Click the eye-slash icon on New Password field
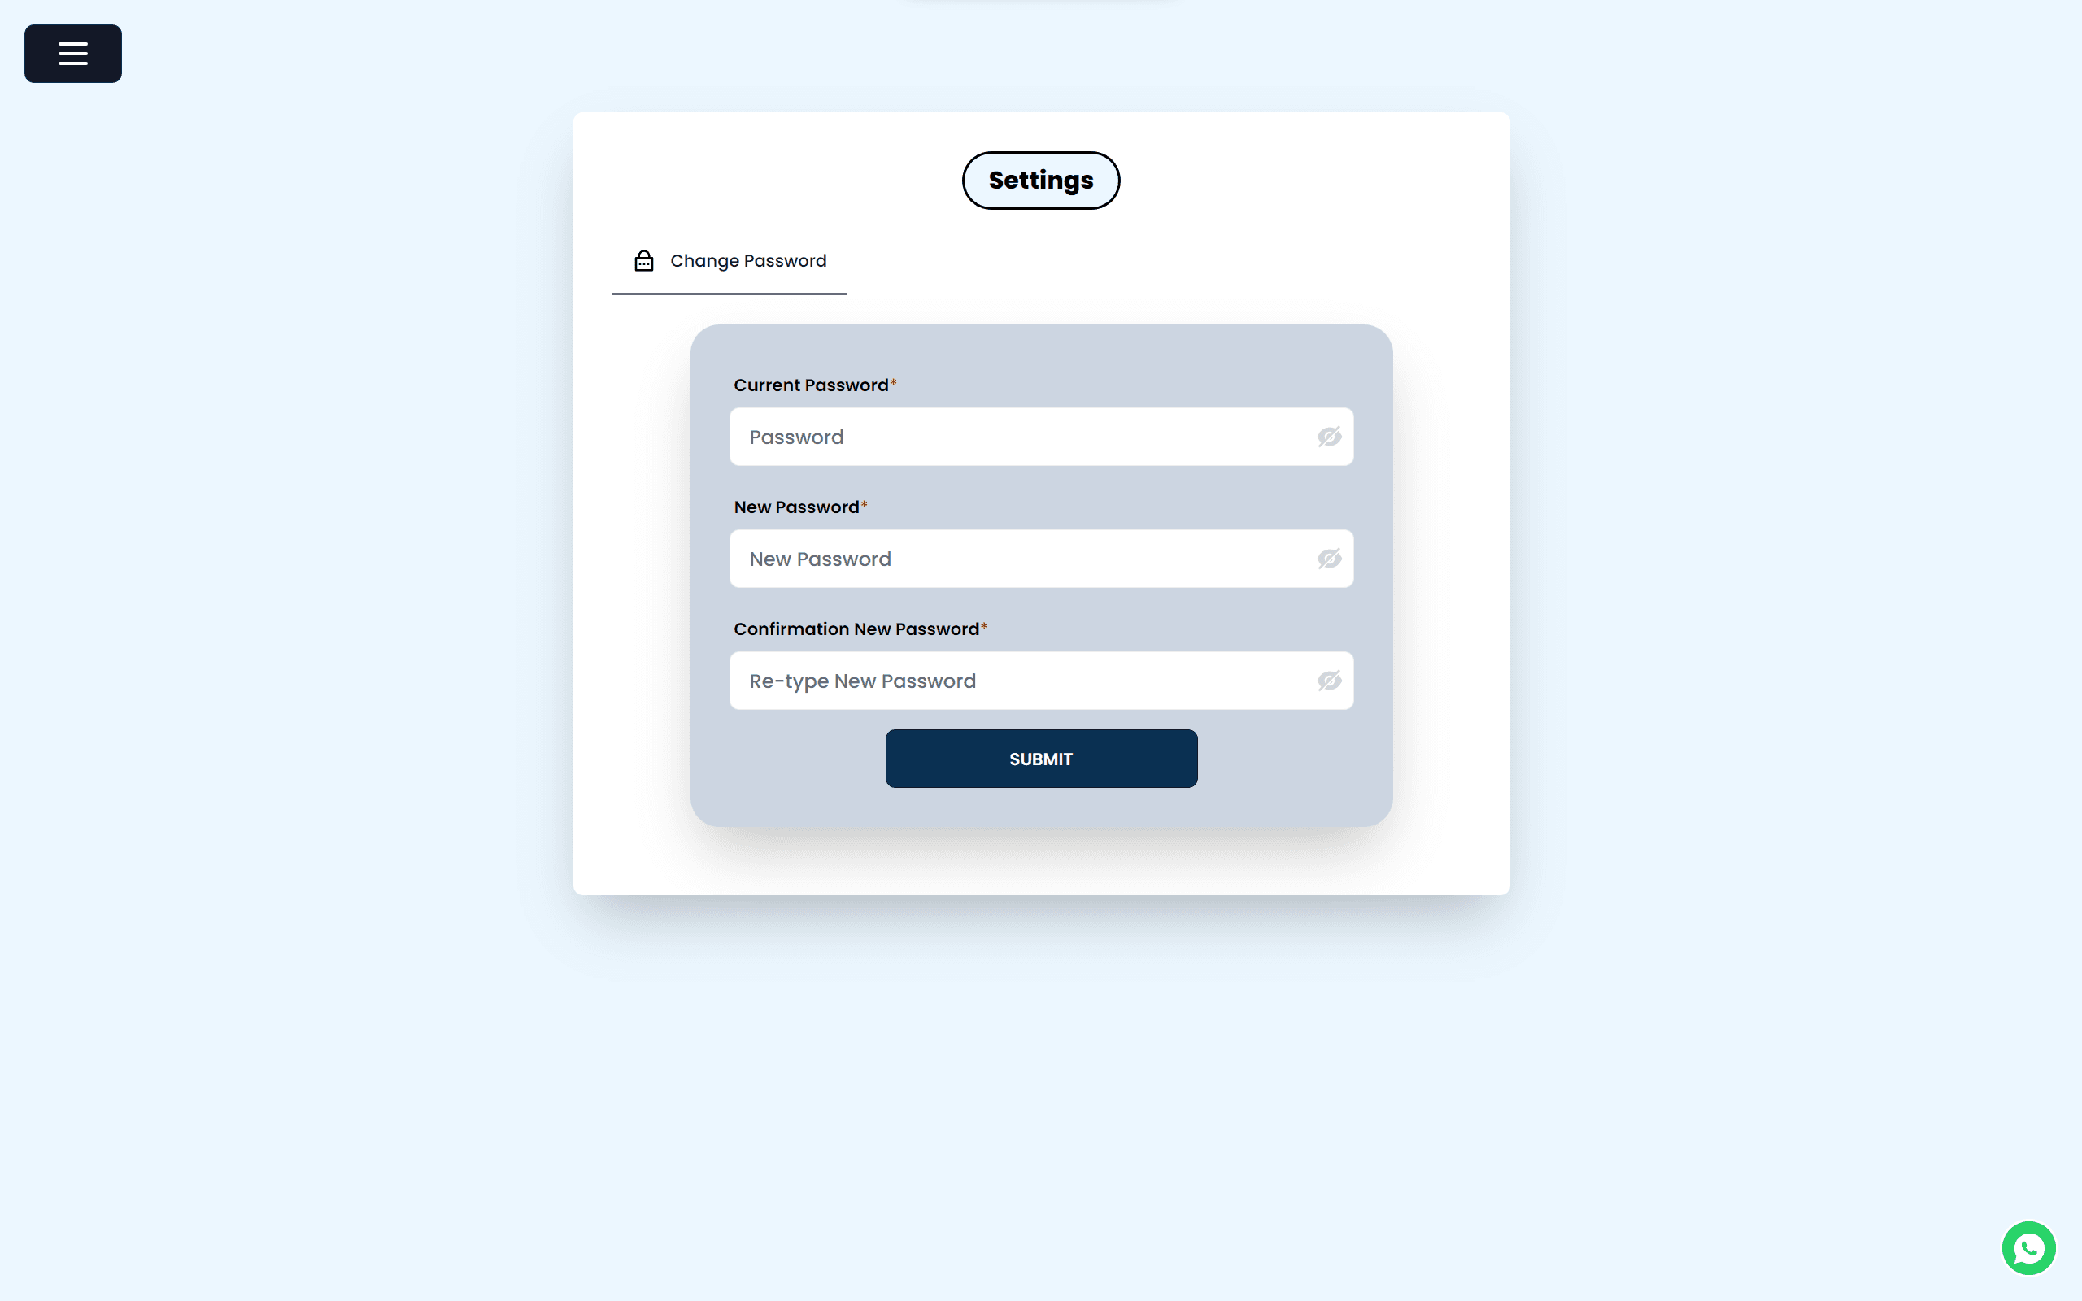The width and height of the screenshot is (2082, 1301). click(1328, 559)
